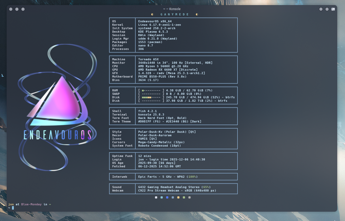345x221 pixels.
Task: Click '1553 (pacman)' packages value
Action: (150, 42)
